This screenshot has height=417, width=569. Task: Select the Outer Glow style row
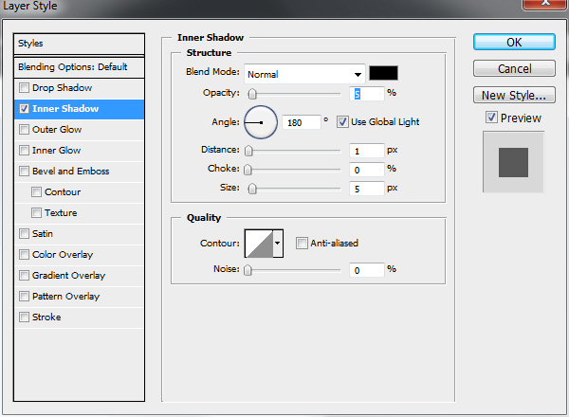[x=79, y=130]
